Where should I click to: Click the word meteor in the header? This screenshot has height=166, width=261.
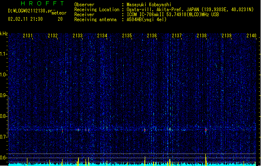point(59,13)
